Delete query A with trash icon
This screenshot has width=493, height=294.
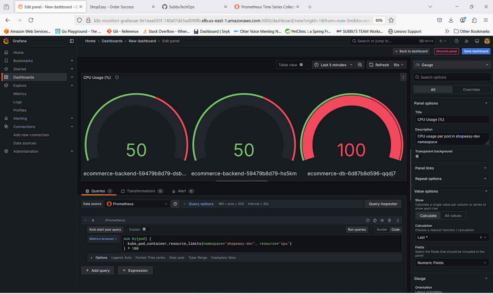[389, 220]
